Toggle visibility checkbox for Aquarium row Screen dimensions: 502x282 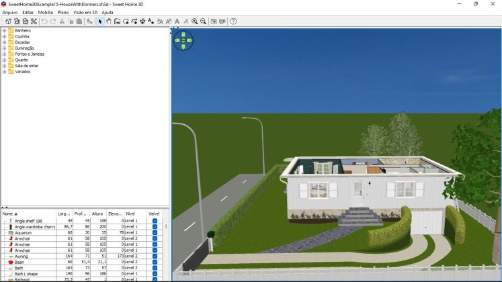155,232
